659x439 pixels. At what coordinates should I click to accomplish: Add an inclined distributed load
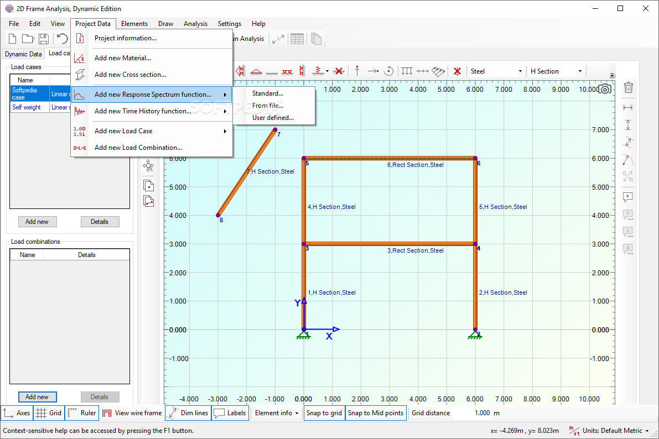click(438, 71)
